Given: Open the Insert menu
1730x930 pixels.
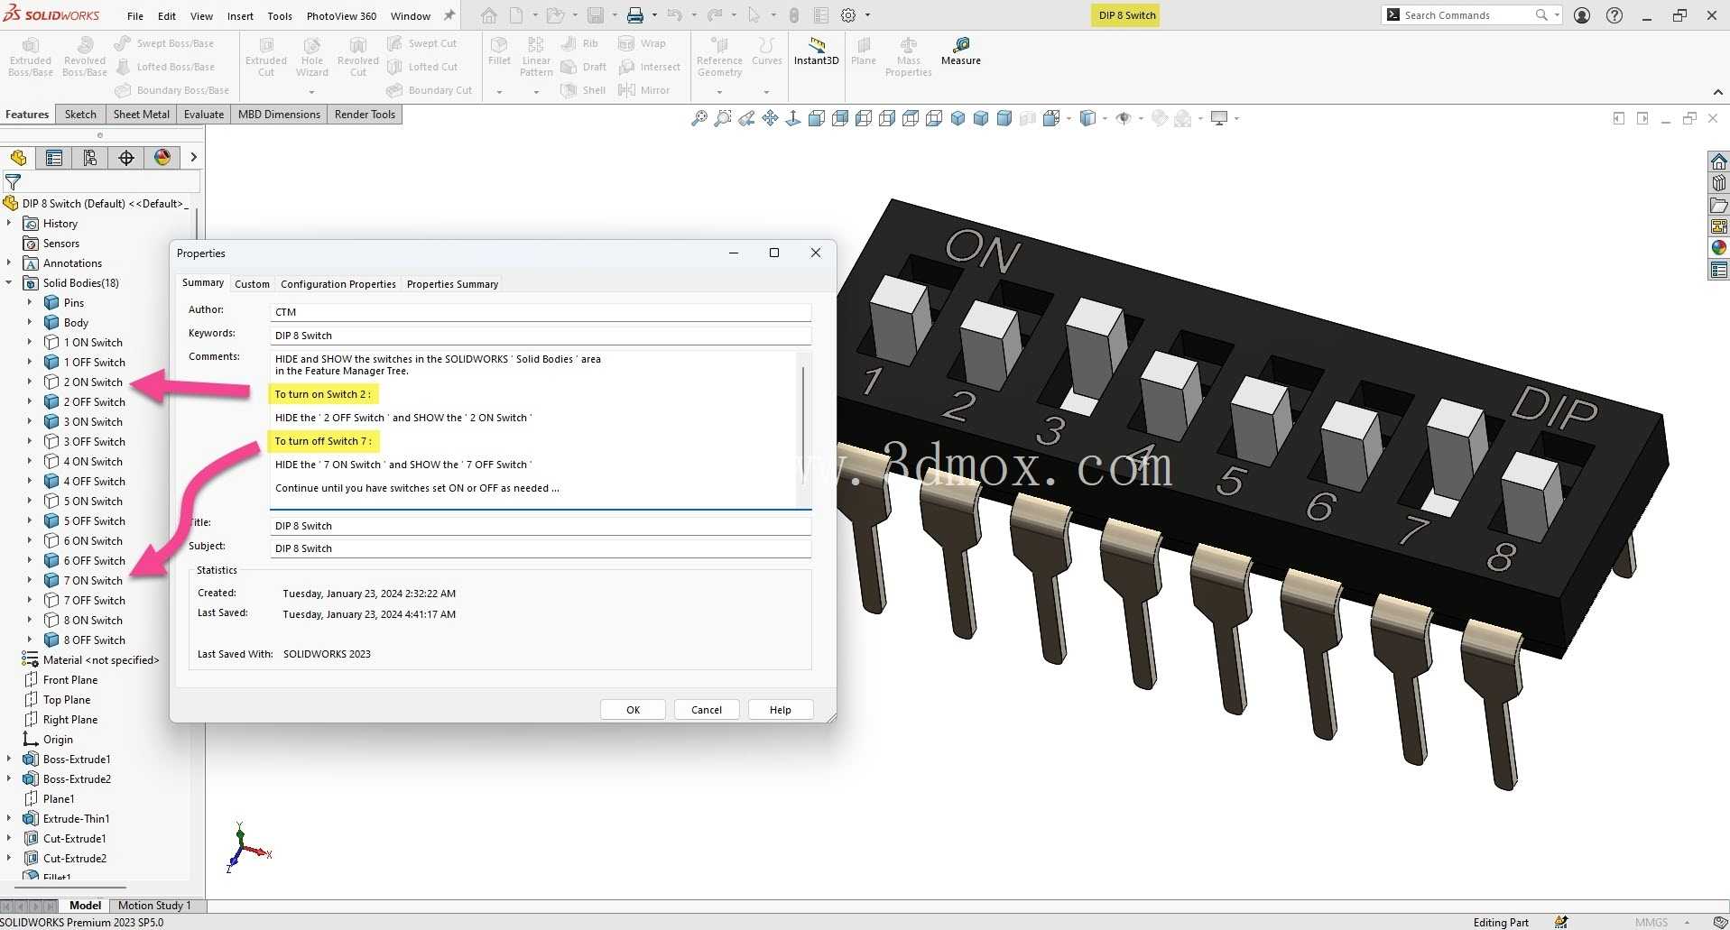Looking at the screenshot, I should click(x=240, y=16).
